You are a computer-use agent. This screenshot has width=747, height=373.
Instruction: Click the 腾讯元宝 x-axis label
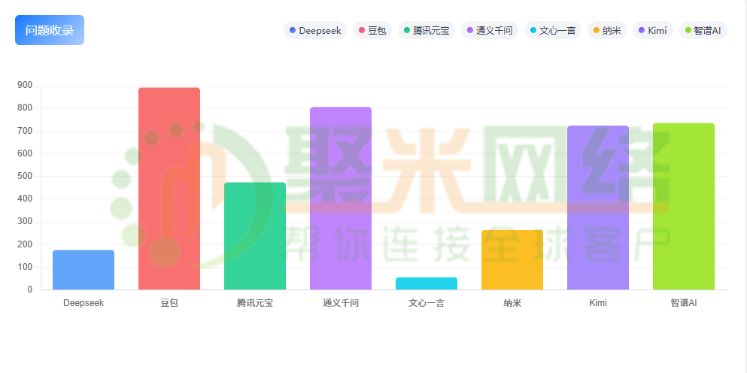tap(255, 303)
